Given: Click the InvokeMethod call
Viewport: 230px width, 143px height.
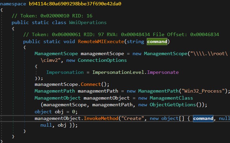Looking at the screenshot, I should click(x=101, y=118).
